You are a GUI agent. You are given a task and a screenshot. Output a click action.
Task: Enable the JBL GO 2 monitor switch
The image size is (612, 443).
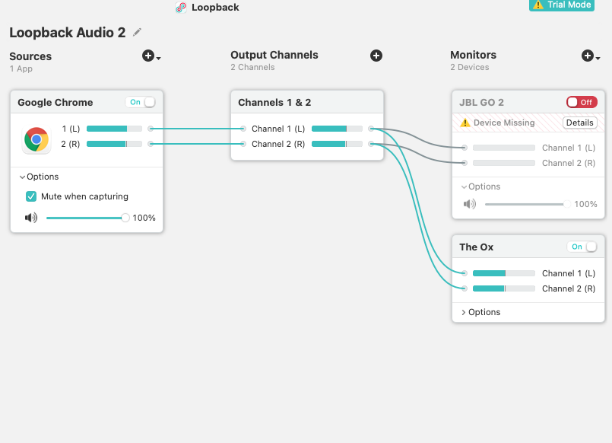tap(582, 102)
